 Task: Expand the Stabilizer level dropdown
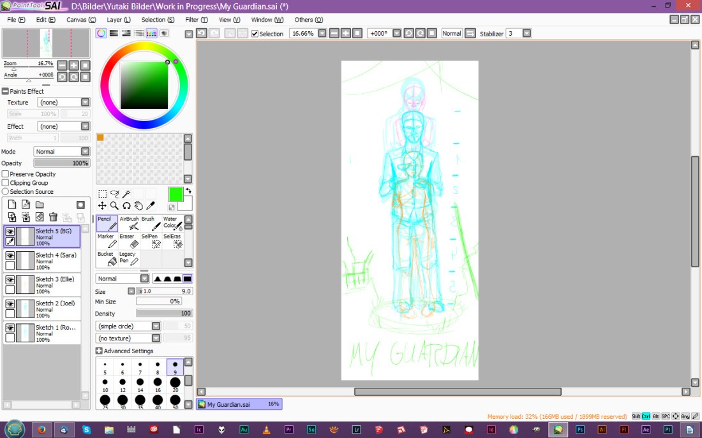(x=527, y=33)
